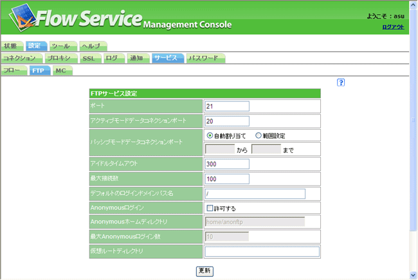This screenshot has width=418, height=280.
Task: Switch to the コネクション tab
Action: [19, 58]
